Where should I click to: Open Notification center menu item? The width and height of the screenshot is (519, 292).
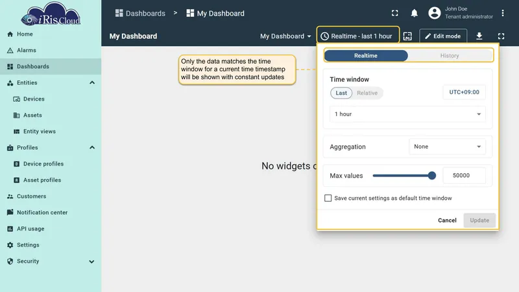click(51, 213)
